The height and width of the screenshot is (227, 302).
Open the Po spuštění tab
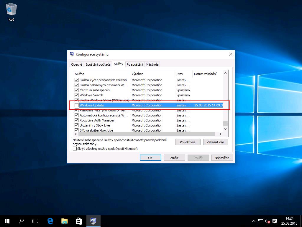click(x=135, y=64)
